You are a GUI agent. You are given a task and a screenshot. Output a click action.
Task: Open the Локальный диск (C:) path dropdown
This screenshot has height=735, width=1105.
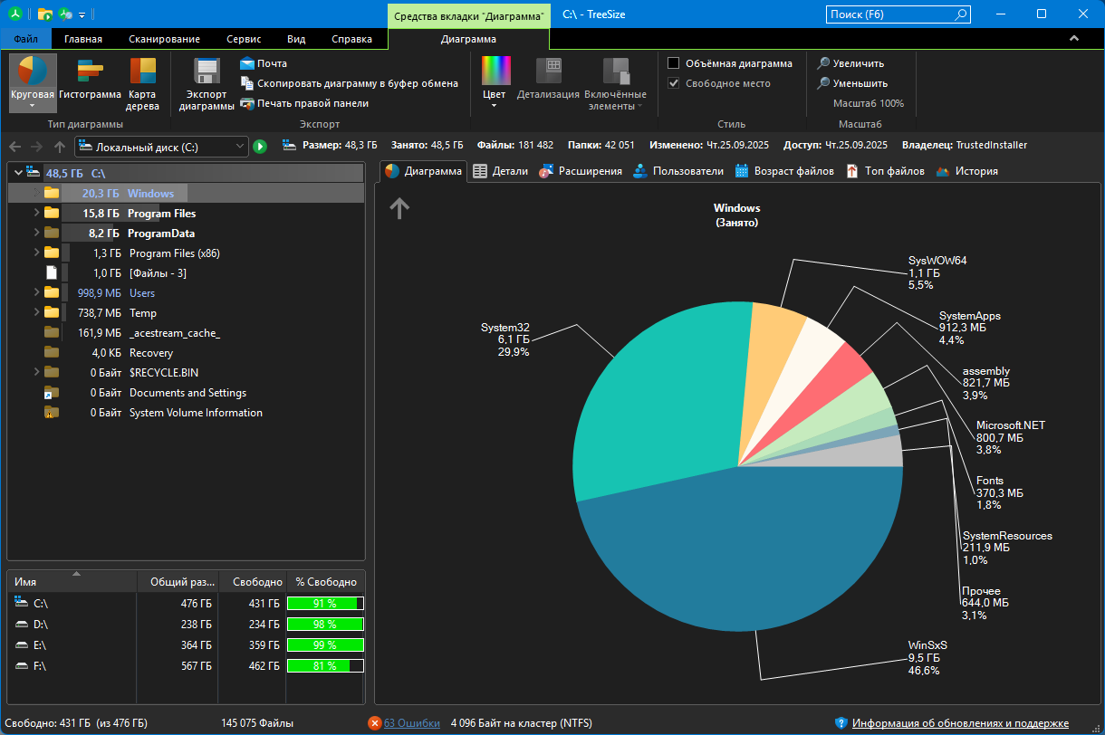coord(240,146)
